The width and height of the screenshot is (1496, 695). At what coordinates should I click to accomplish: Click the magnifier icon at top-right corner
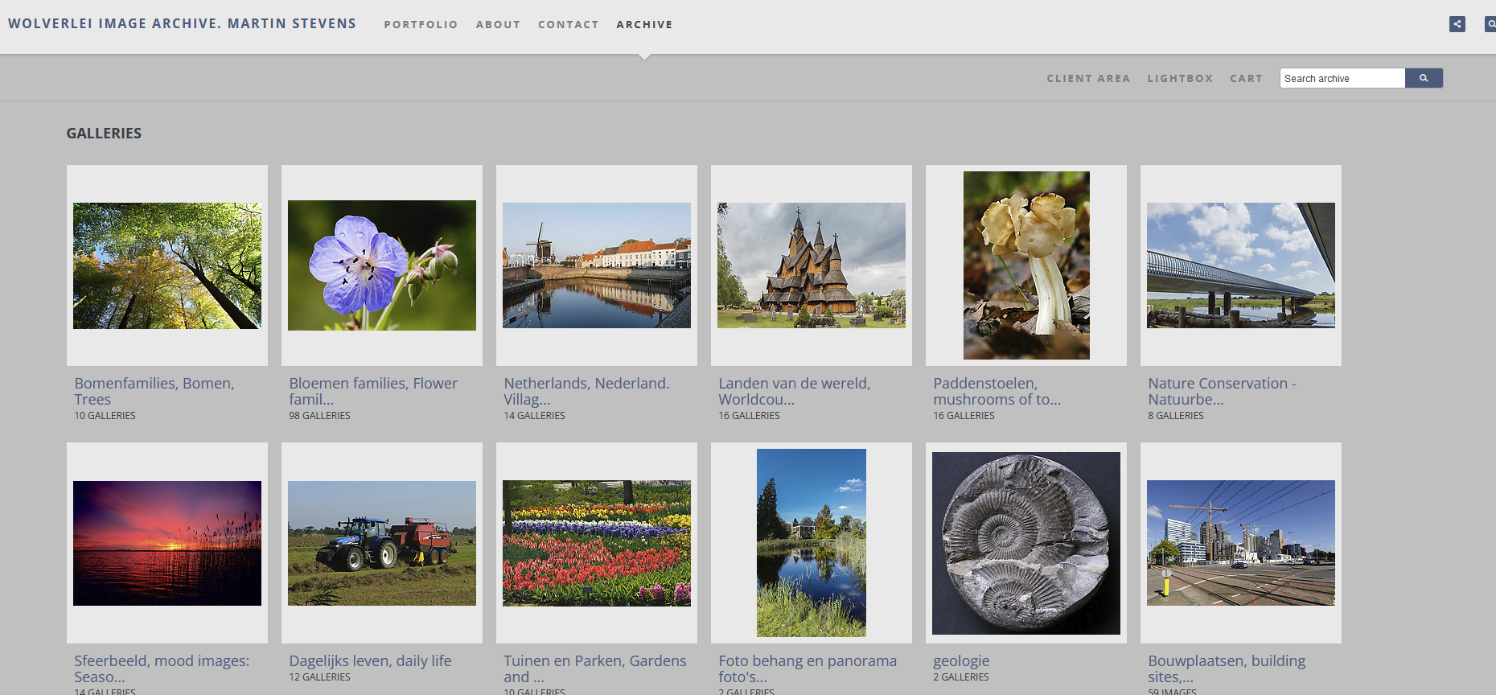pos(1490,24)
